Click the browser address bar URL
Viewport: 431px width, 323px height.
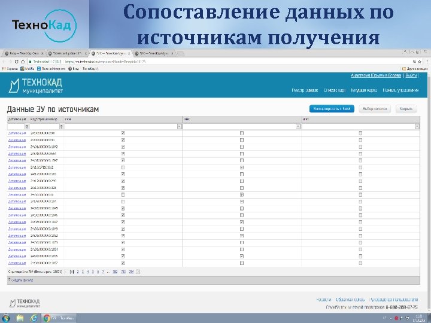tap(105, 62)
